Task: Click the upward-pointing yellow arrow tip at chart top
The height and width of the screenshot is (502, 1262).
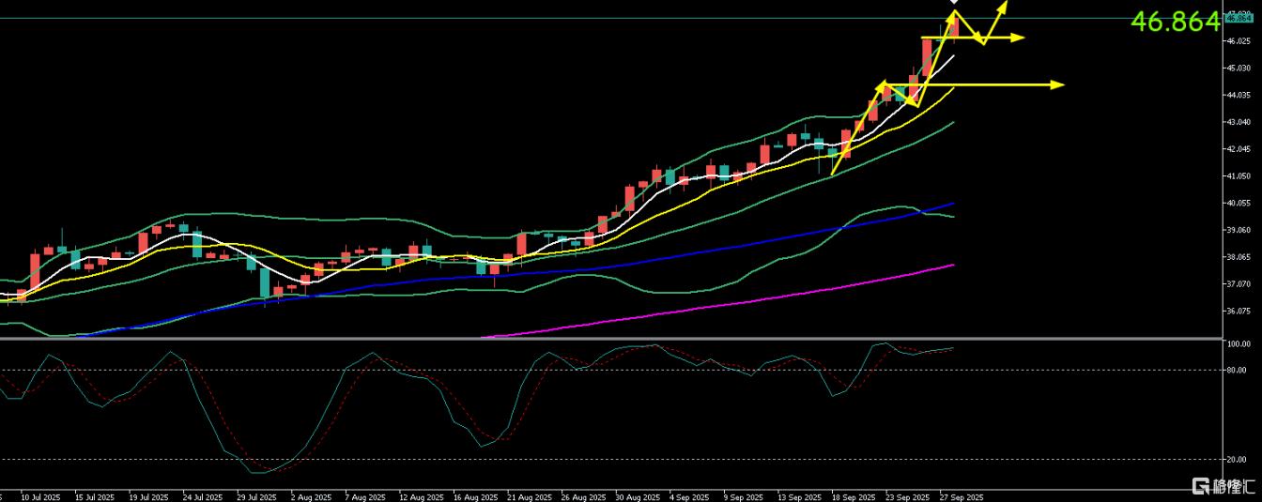Action: [1003, 6]
